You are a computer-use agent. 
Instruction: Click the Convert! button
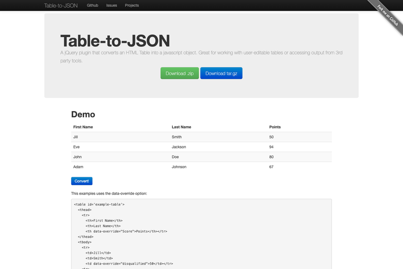[x=82, y=181]
